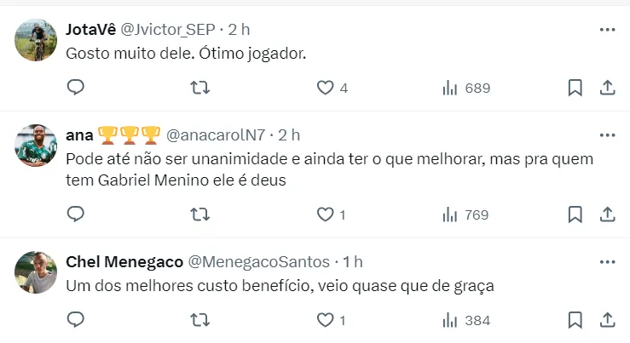Like ana's tweet
The width and height of the screenshot is (630, 343).
click(x=325, y=214)
